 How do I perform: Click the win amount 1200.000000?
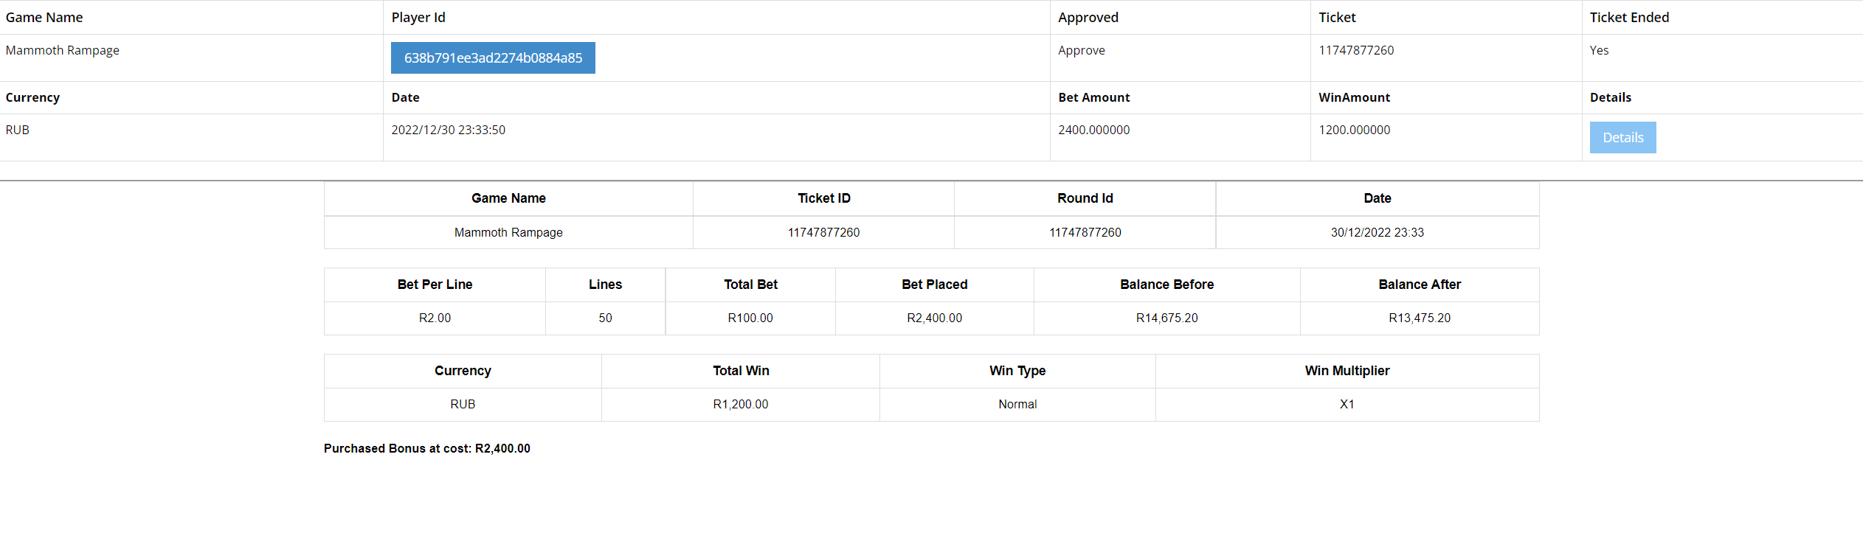[x=1355, y=130]
